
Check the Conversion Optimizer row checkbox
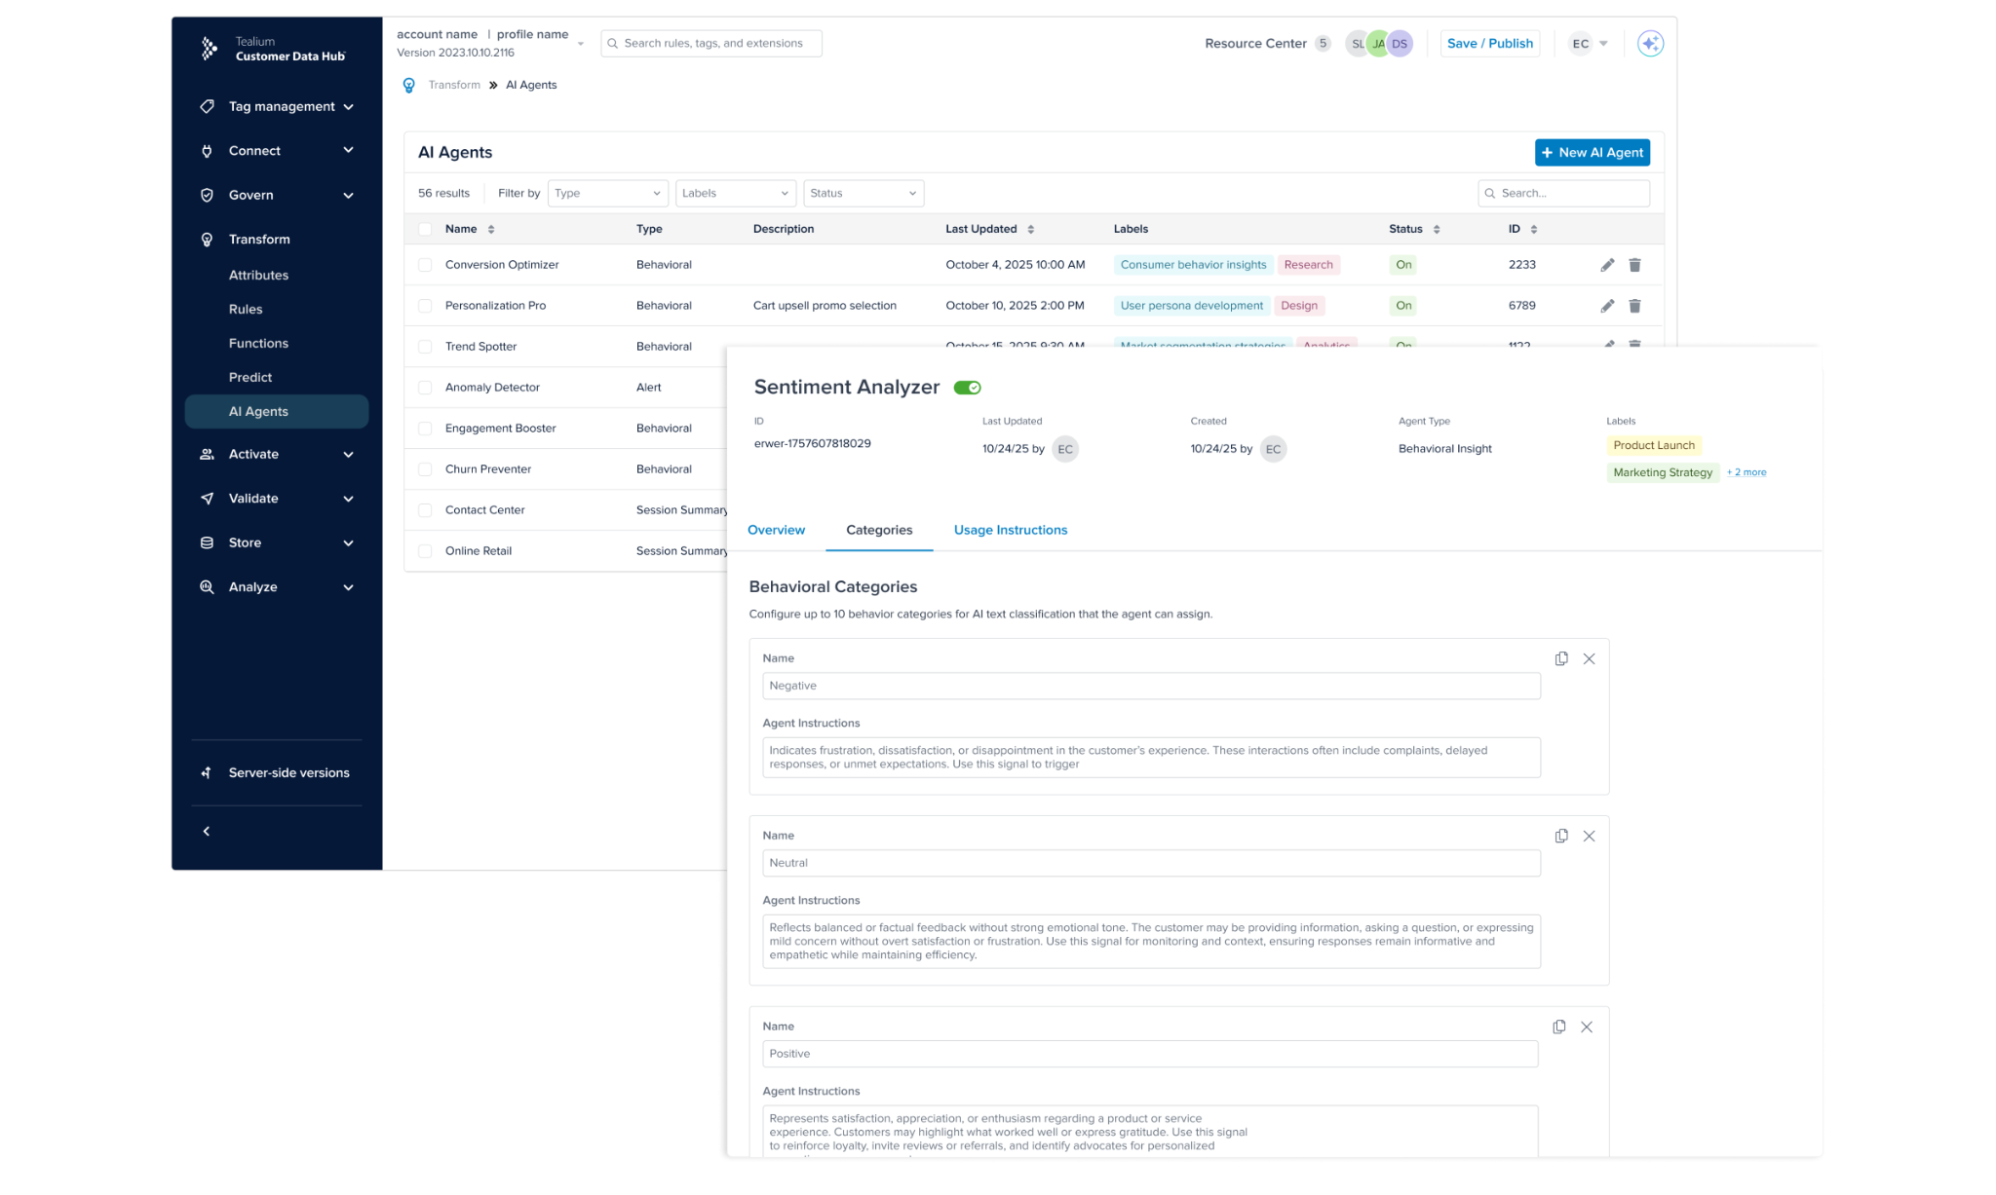[x=425, y=265]
